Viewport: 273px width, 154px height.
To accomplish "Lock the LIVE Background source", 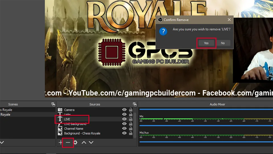I will (131, 124).
